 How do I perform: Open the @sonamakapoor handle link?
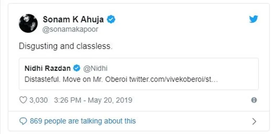[x=70, y=29]
